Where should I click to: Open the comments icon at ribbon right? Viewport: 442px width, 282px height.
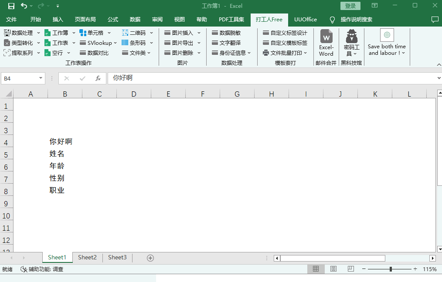coord(435,20)
